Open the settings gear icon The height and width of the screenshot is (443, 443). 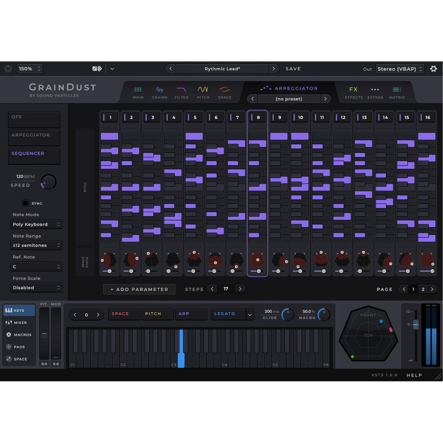433,69
